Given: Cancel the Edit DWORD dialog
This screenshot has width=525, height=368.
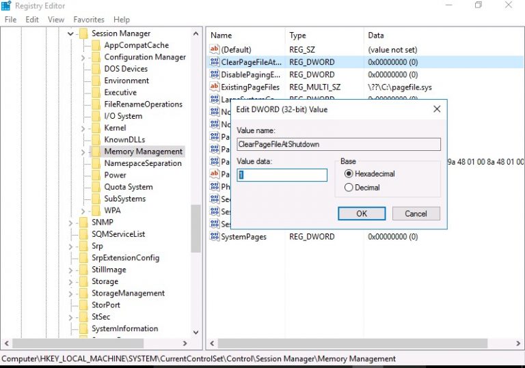Looking at the screenshot, I should 416,214.
